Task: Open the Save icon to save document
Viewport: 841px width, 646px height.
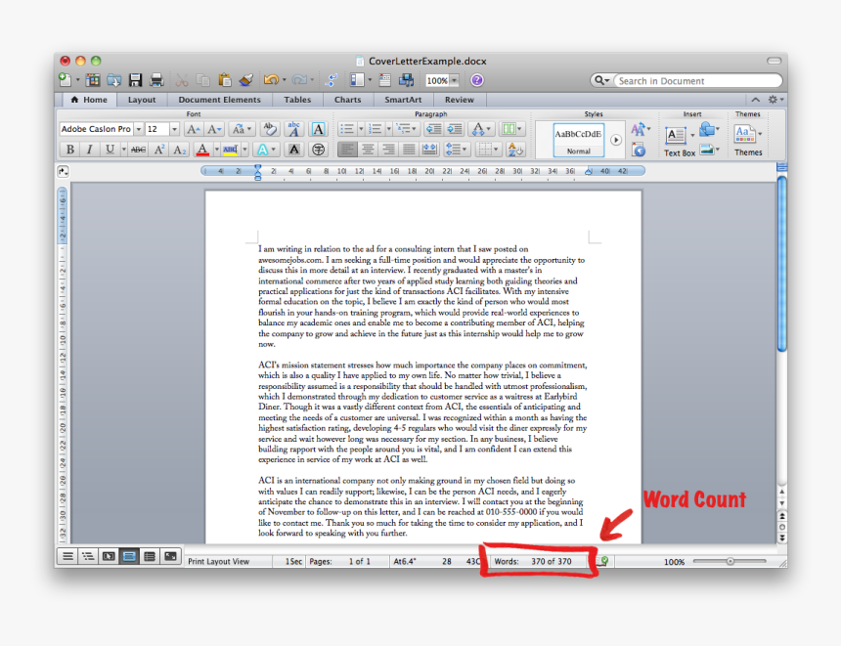Action: click(137, 79)
